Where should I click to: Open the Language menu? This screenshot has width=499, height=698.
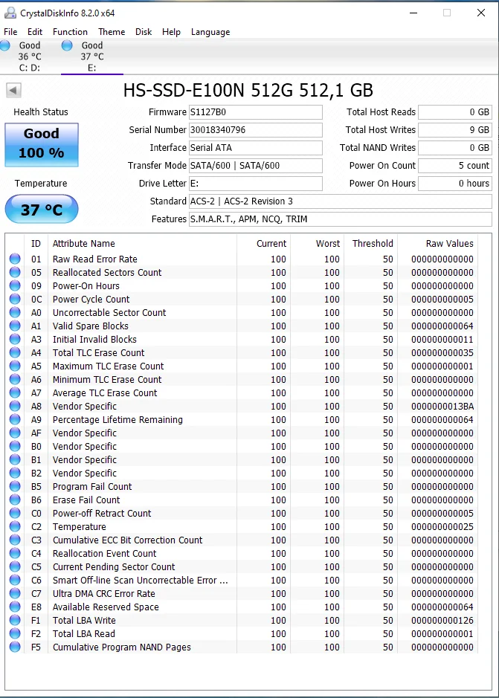pyautogui.click(x=210, y=32)
